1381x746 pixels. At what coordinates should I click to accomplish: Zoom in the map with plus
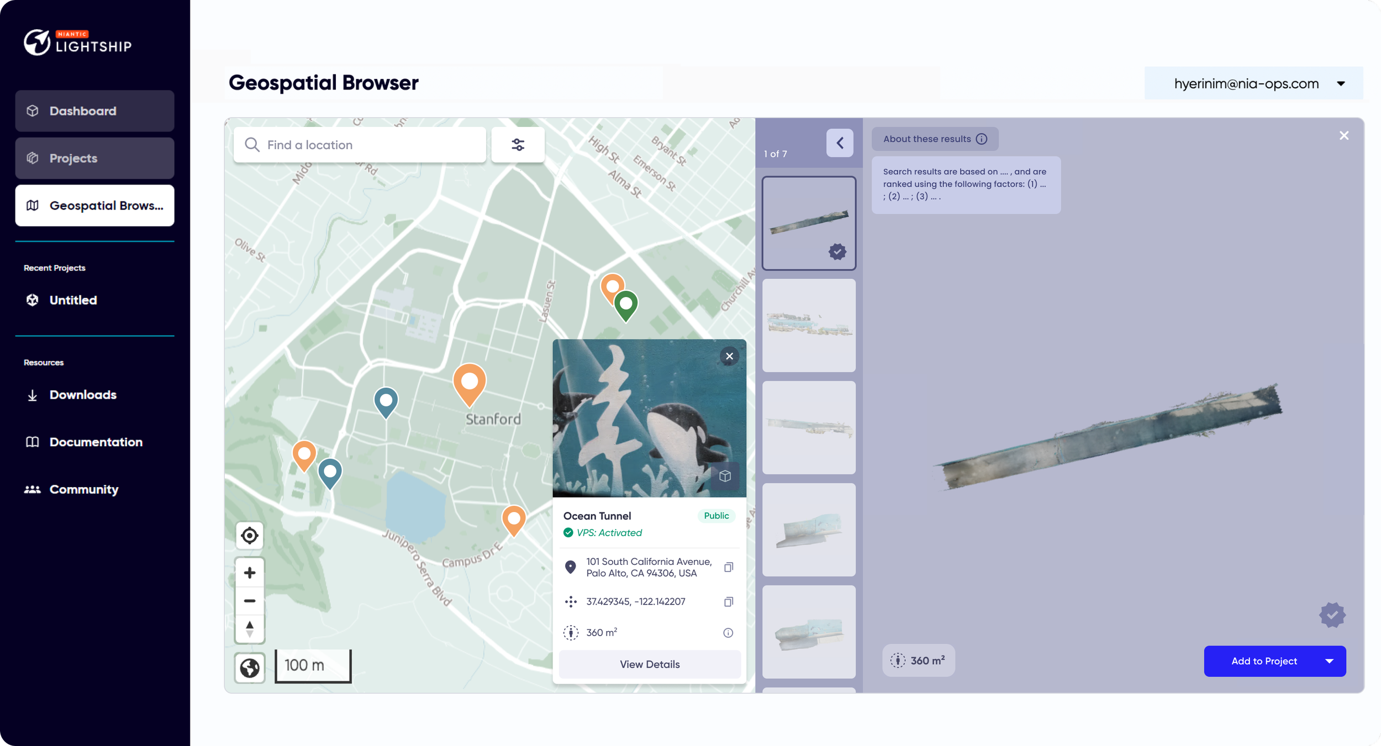click(250, 573)
